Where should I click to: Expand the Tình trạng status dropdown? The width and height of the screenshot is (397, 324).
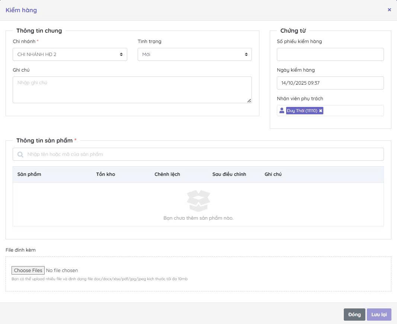pos(194,55)
